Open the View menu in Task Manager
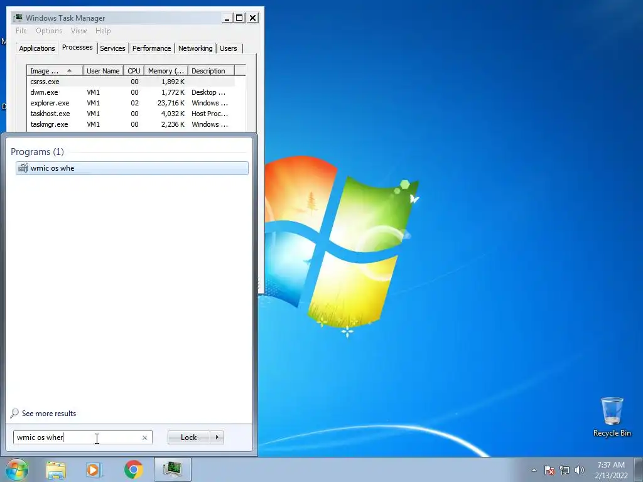643x482 pixels. (x=78, y=31)
